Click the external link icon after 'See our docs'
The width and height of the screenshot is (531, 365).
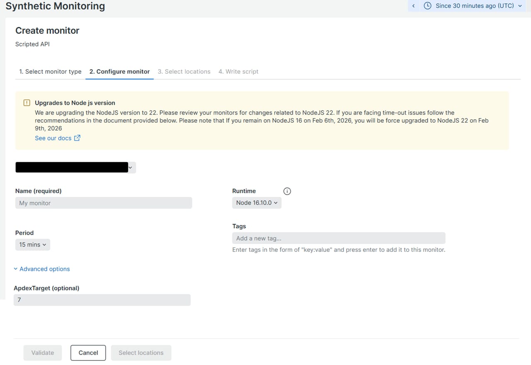77,138
